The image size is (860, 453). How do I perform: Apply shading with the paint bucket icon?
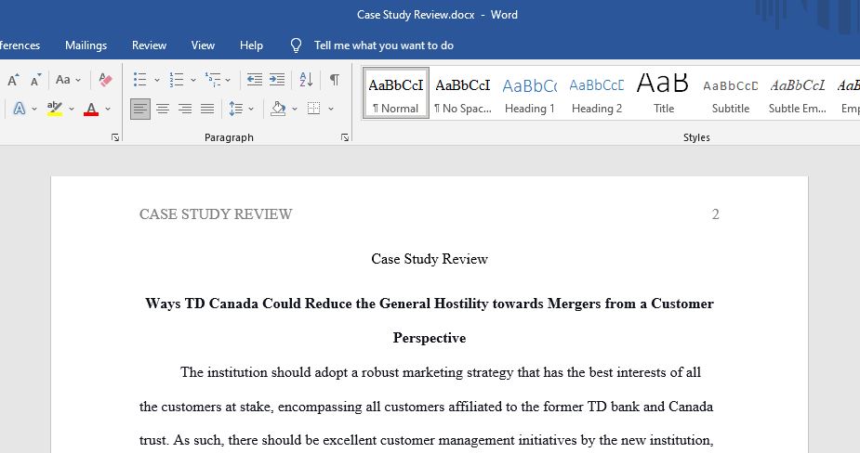click(x=279, y=109)
